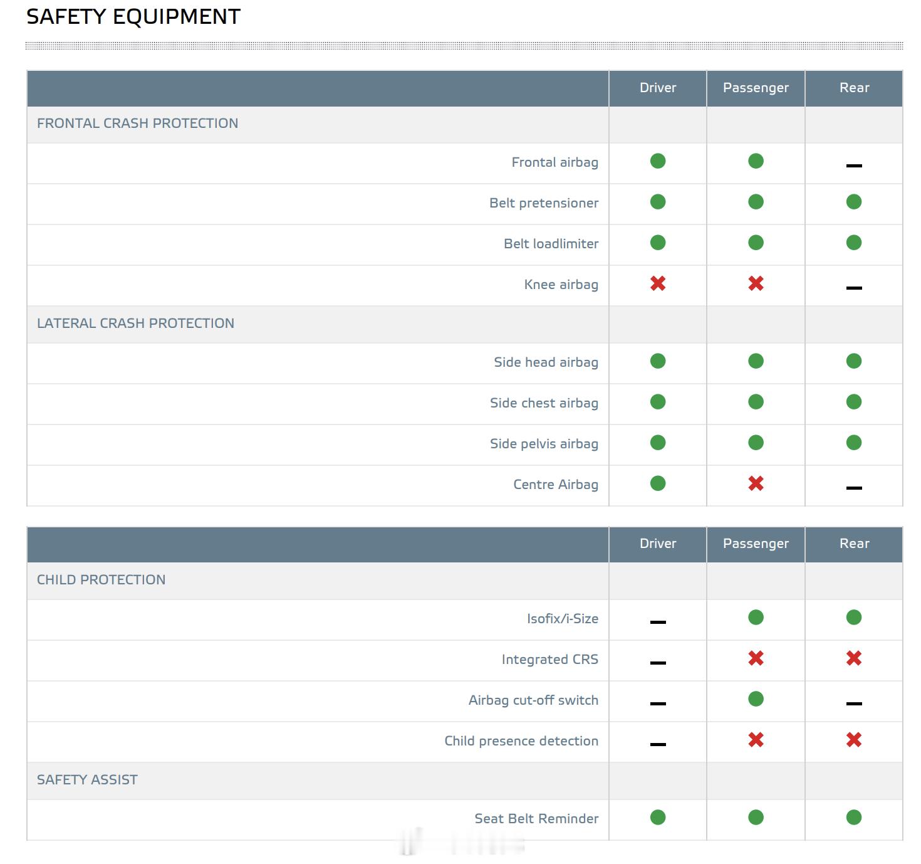The height and width of the screenshot is (864, 921).
Task: Click the red cross for driver Knee airbag
Action: click(x=657, y=283)
